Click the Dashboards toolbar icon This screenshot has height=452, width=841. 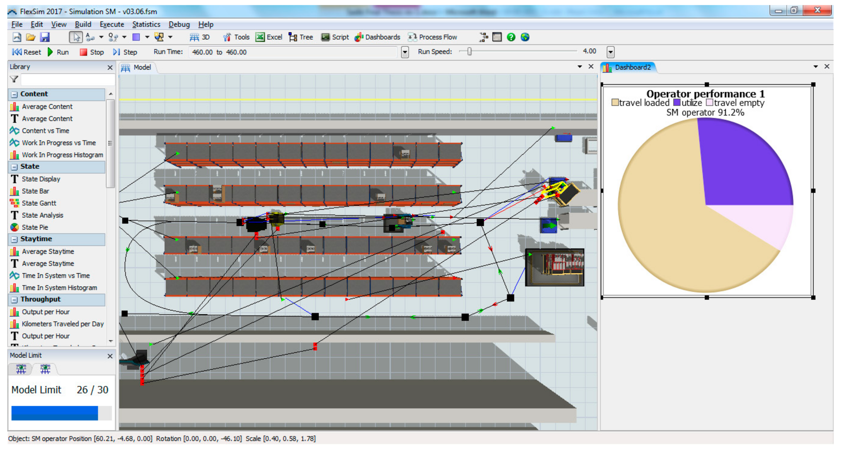377,37
